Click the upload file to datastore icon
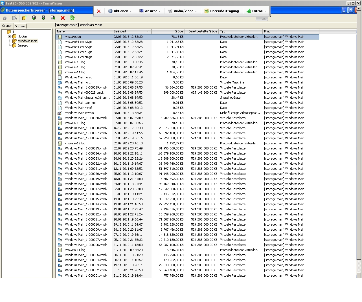The width and height of the screenshot is (362, 302). click(x=34, y=18)
